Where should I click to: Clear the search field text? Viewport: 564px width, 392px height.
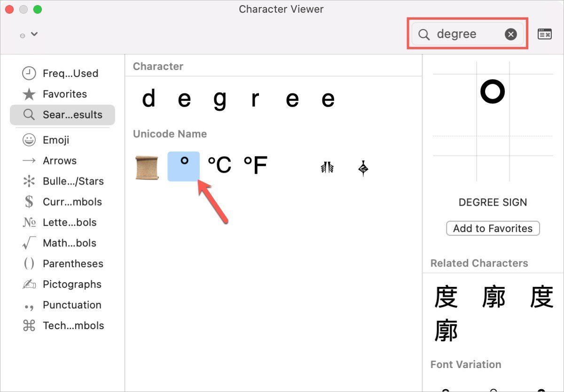tap(511, 34)
